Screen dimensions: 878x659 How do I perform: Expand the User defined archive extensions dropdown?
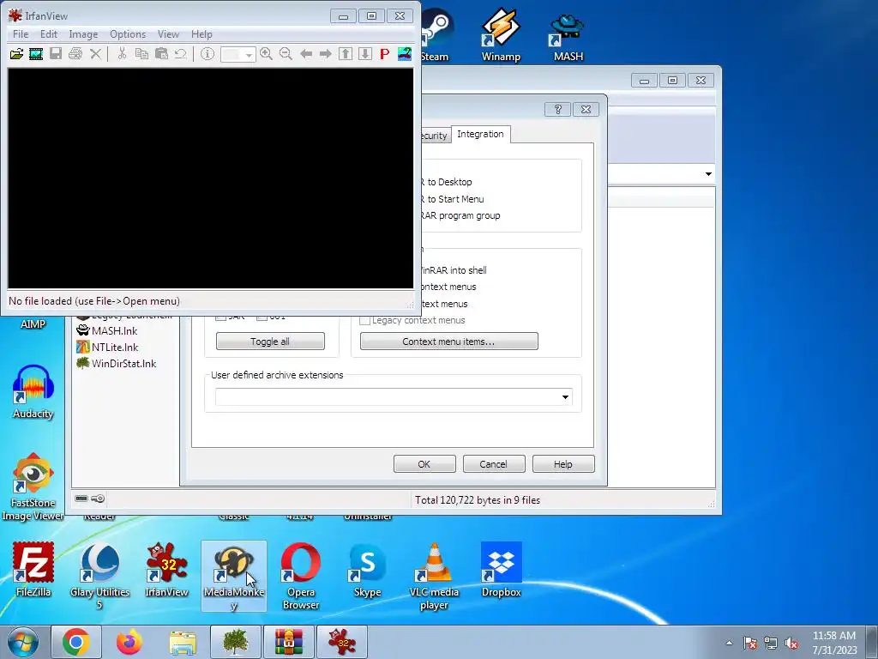(x=565, y=397)
